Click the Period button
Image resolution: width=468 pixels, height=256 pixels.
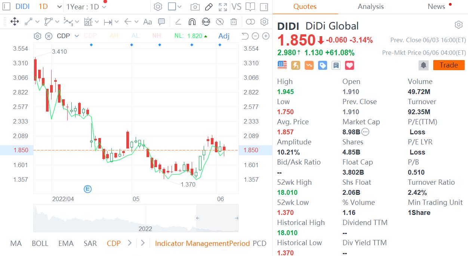239,243
